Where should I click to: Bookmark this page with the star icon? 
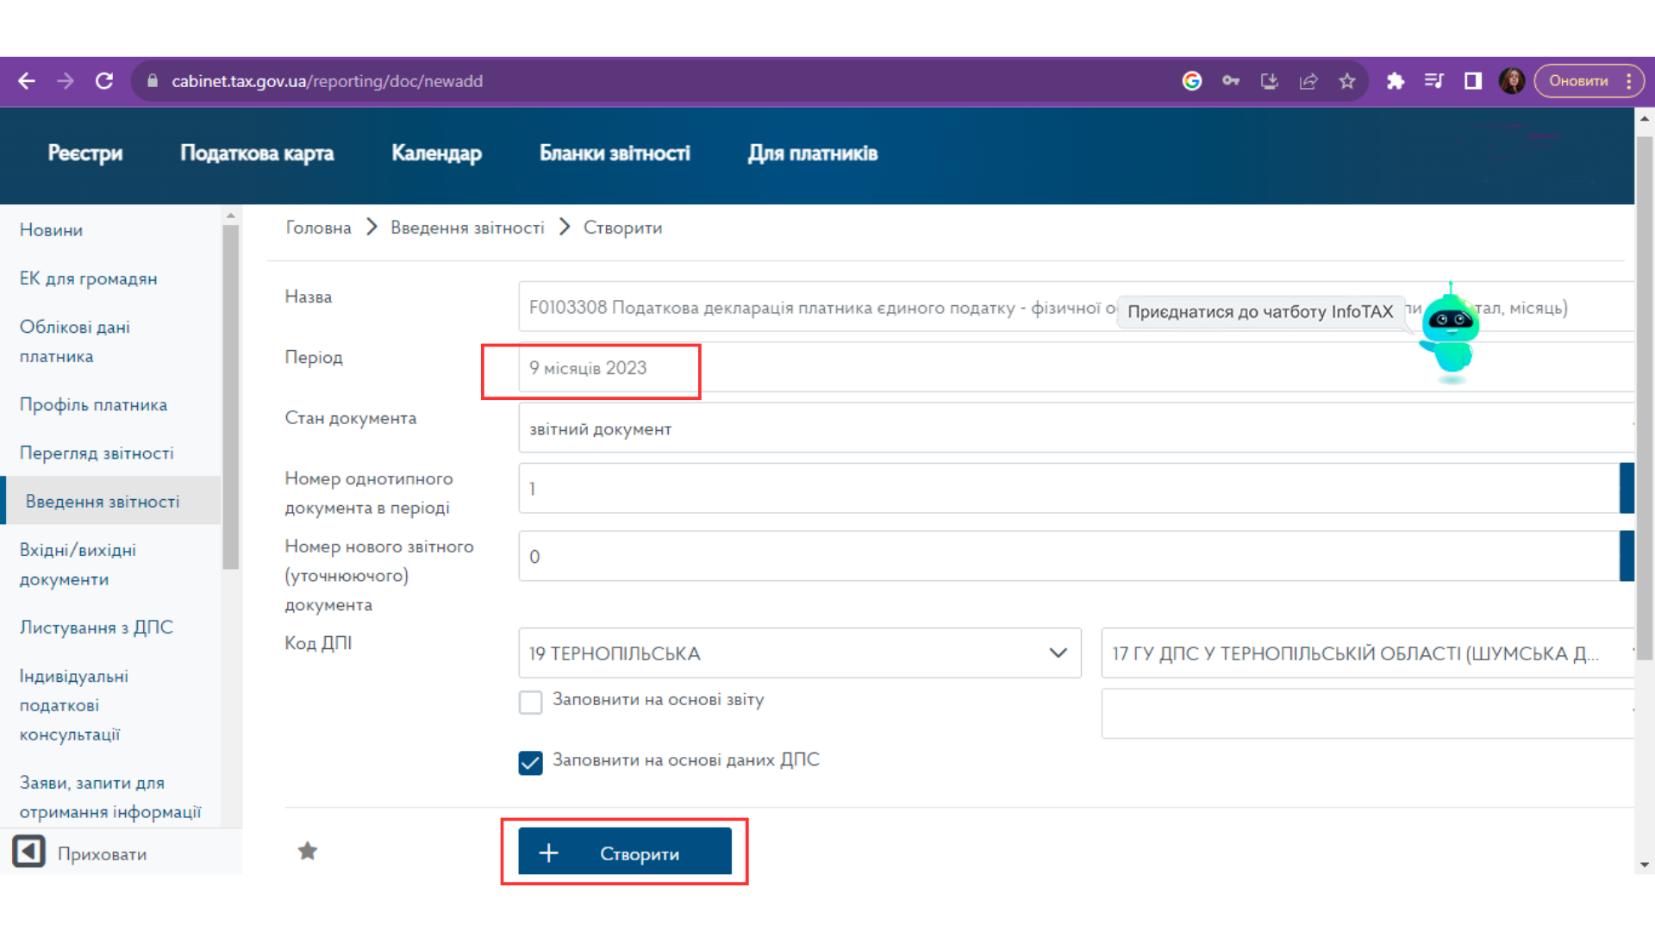tap(1347, 81)
